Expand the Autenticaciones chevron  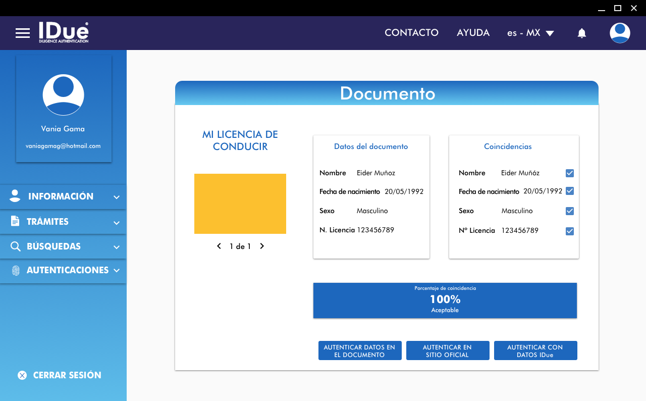tap(117, 271)
